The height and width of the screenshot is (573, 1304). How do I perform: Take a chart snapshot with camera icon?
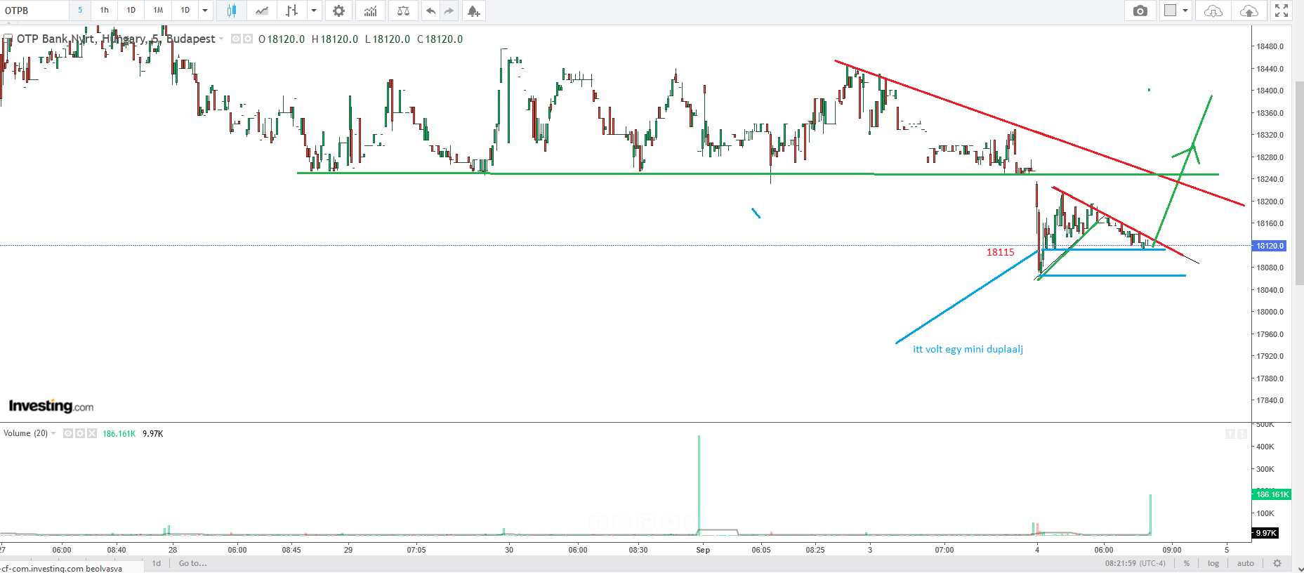coord(1140,11)
